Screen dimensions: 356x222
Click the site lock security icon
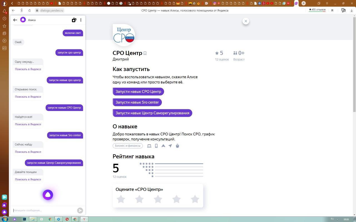(37, 10)
